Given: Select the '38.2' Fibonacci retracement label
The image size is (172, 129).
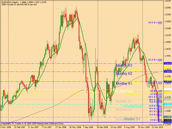Looking at the screenshot, I should (x=156, y=111).
